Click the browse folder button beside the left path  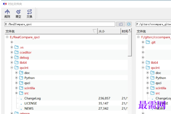[121, 24]
